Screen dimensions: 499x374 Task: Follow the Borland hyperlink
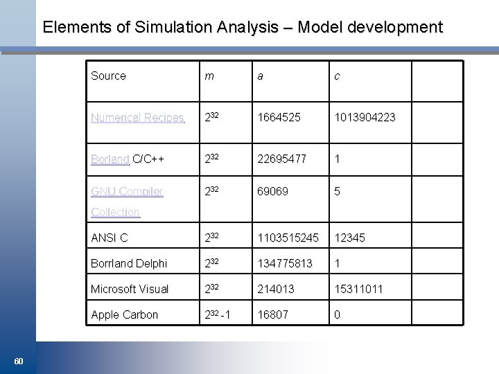[110, 159]
